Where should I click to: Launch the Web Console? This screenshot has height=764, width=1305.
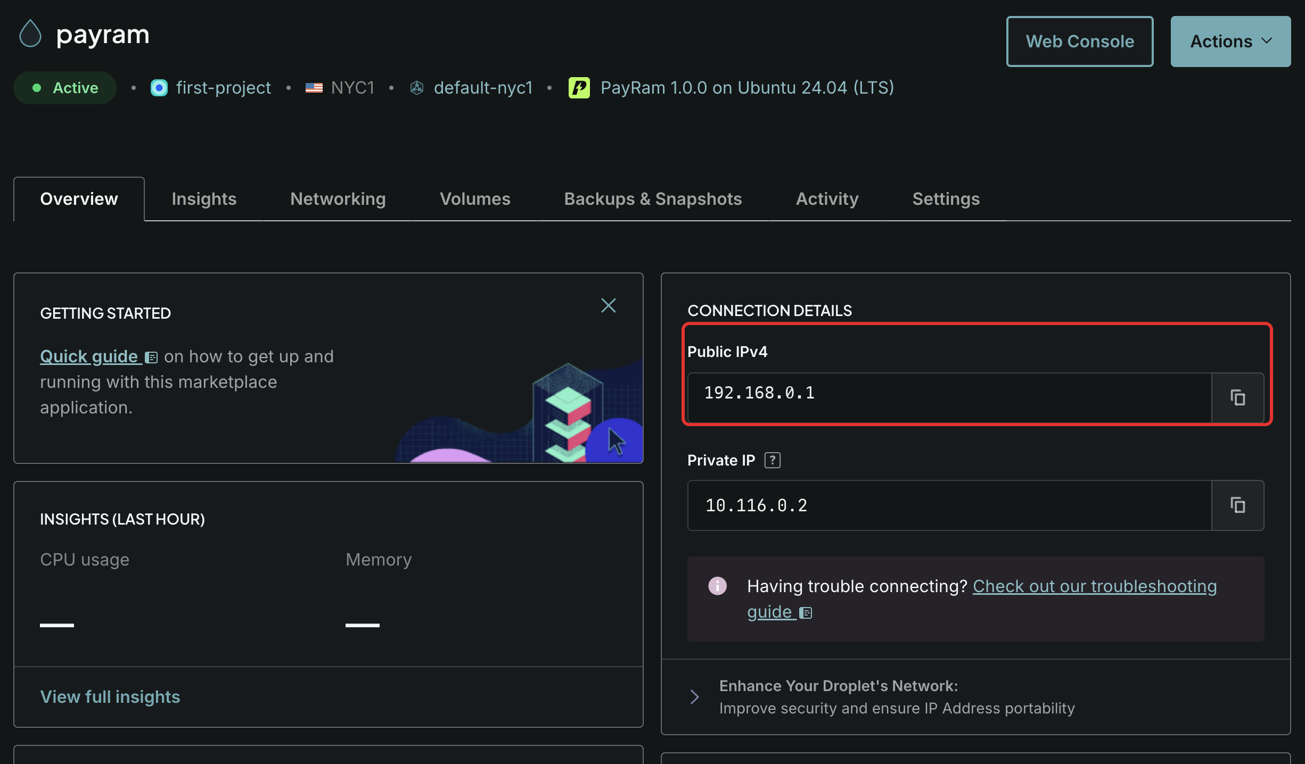1080,41
